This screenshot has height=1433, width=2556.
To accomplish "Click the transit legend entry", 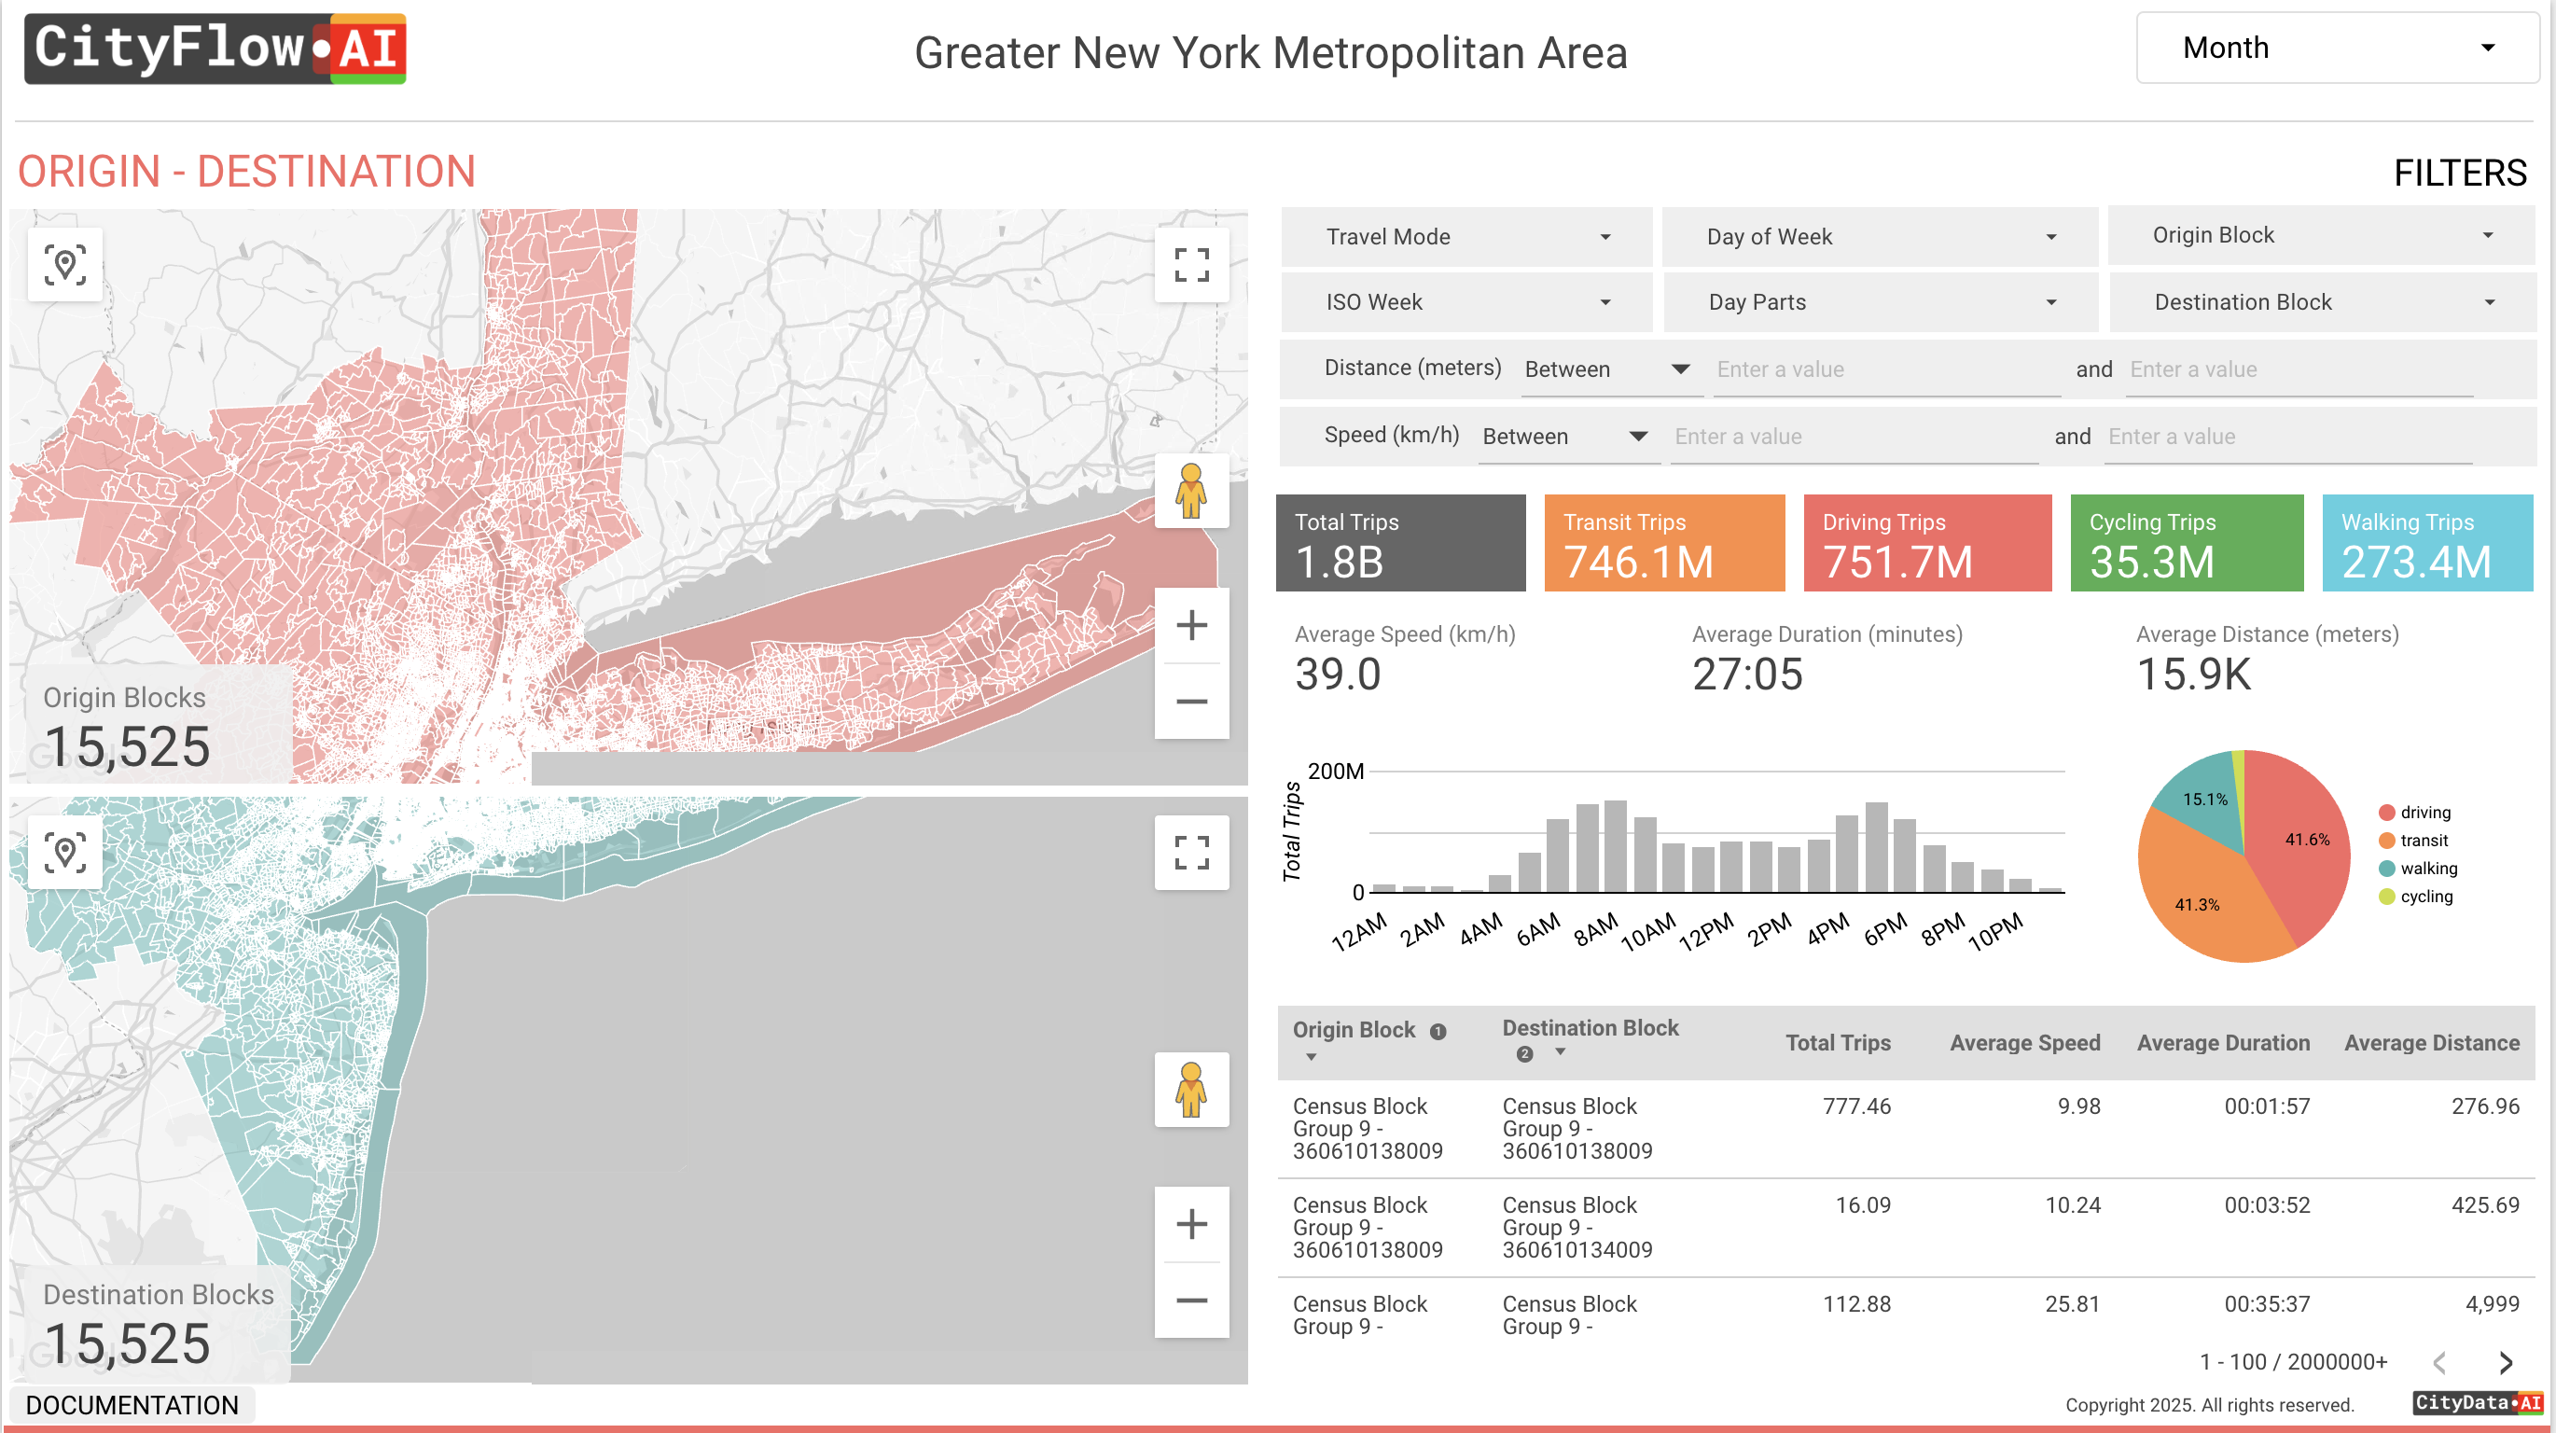I will pos(2414,841).
